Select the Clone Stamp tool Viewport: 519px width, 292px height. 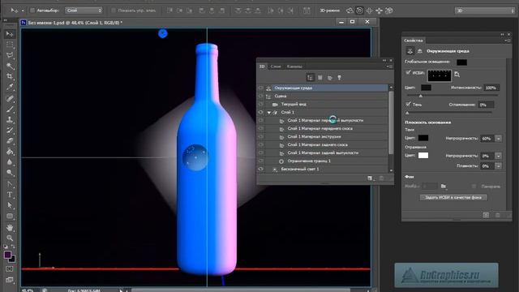tap(10, 120)
